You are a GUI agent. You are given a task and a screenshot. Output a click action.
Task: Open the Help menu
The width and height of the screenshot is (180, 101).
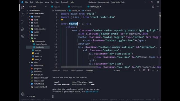[72, 2]
